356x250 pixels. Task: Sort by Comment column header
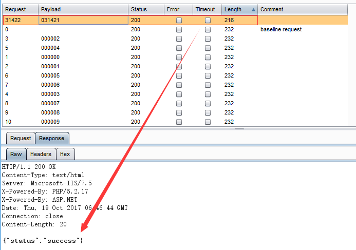click(x=303, y=9)
